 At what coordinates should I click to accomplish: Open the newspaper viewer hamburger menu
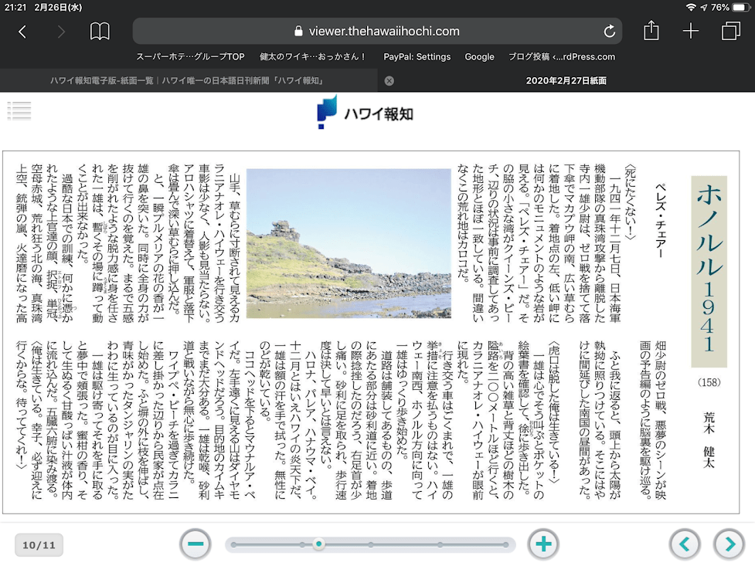[19, 110]
